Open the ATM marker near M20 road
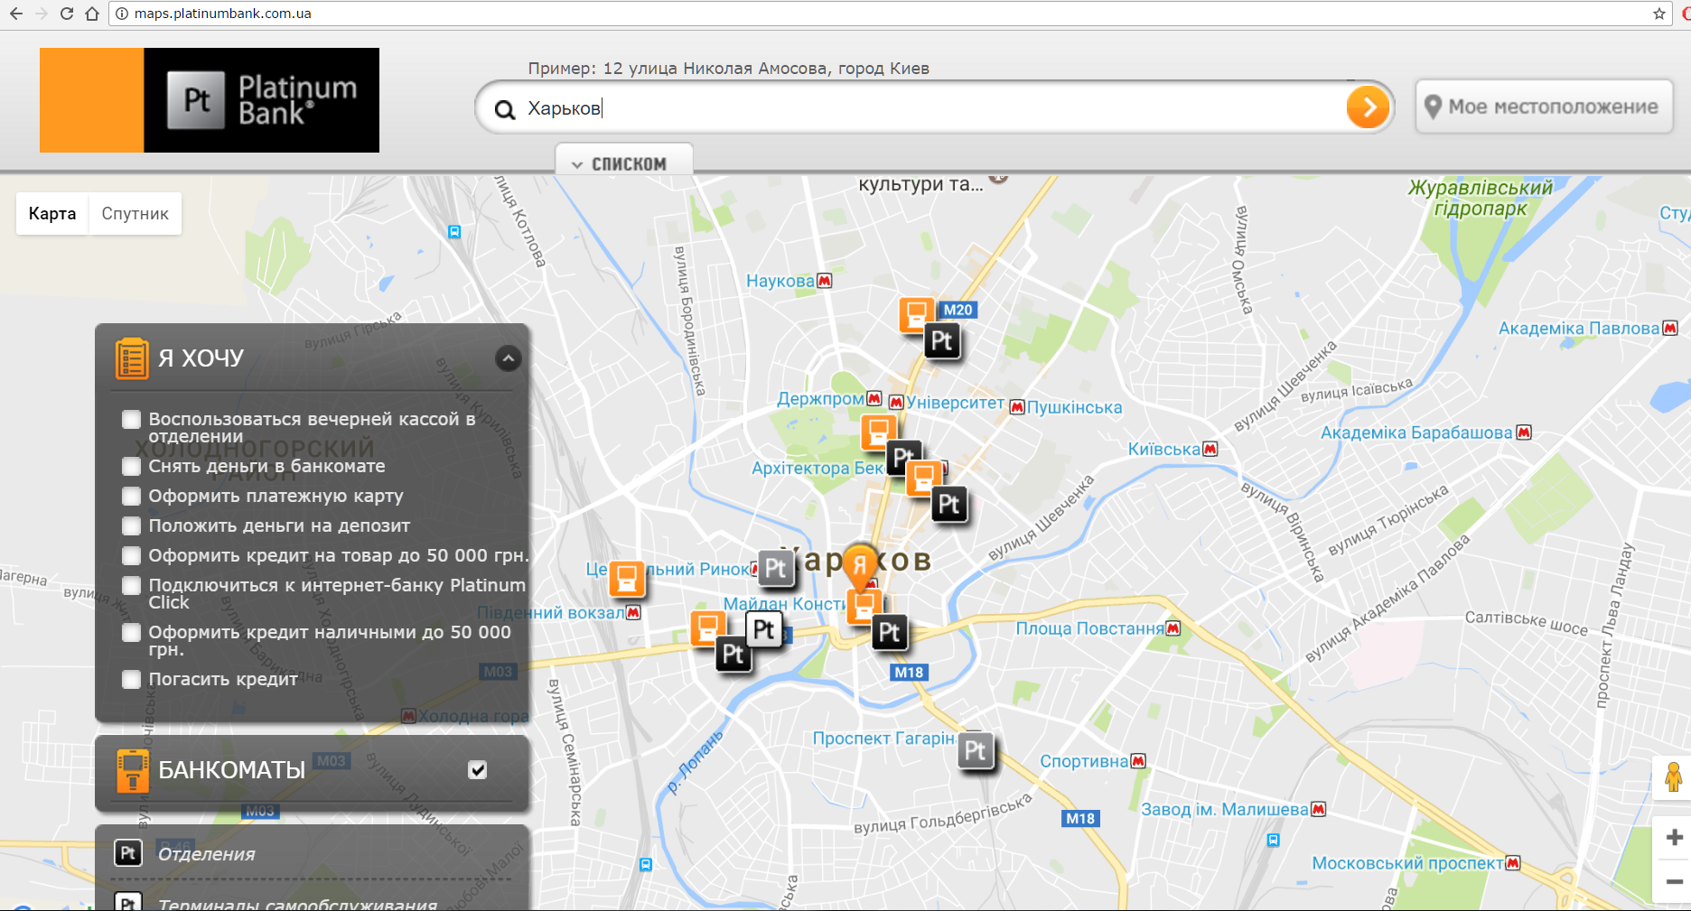 click(916, 315)
